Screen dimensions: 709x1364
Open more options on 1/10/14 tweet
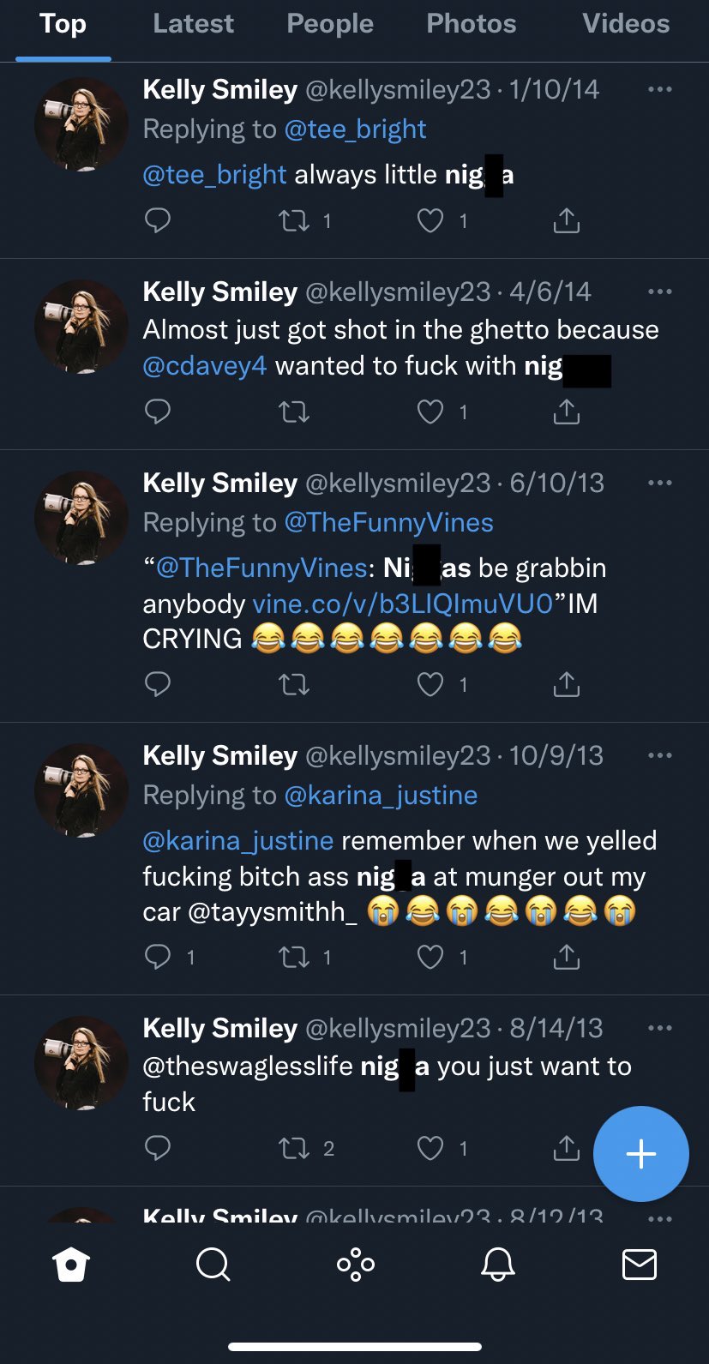(x=659, y=89)
